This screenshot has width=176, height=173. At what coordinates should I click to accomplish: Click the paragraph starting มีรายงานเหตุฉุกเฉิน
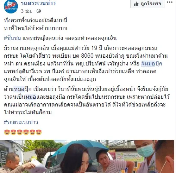point(86,64)
